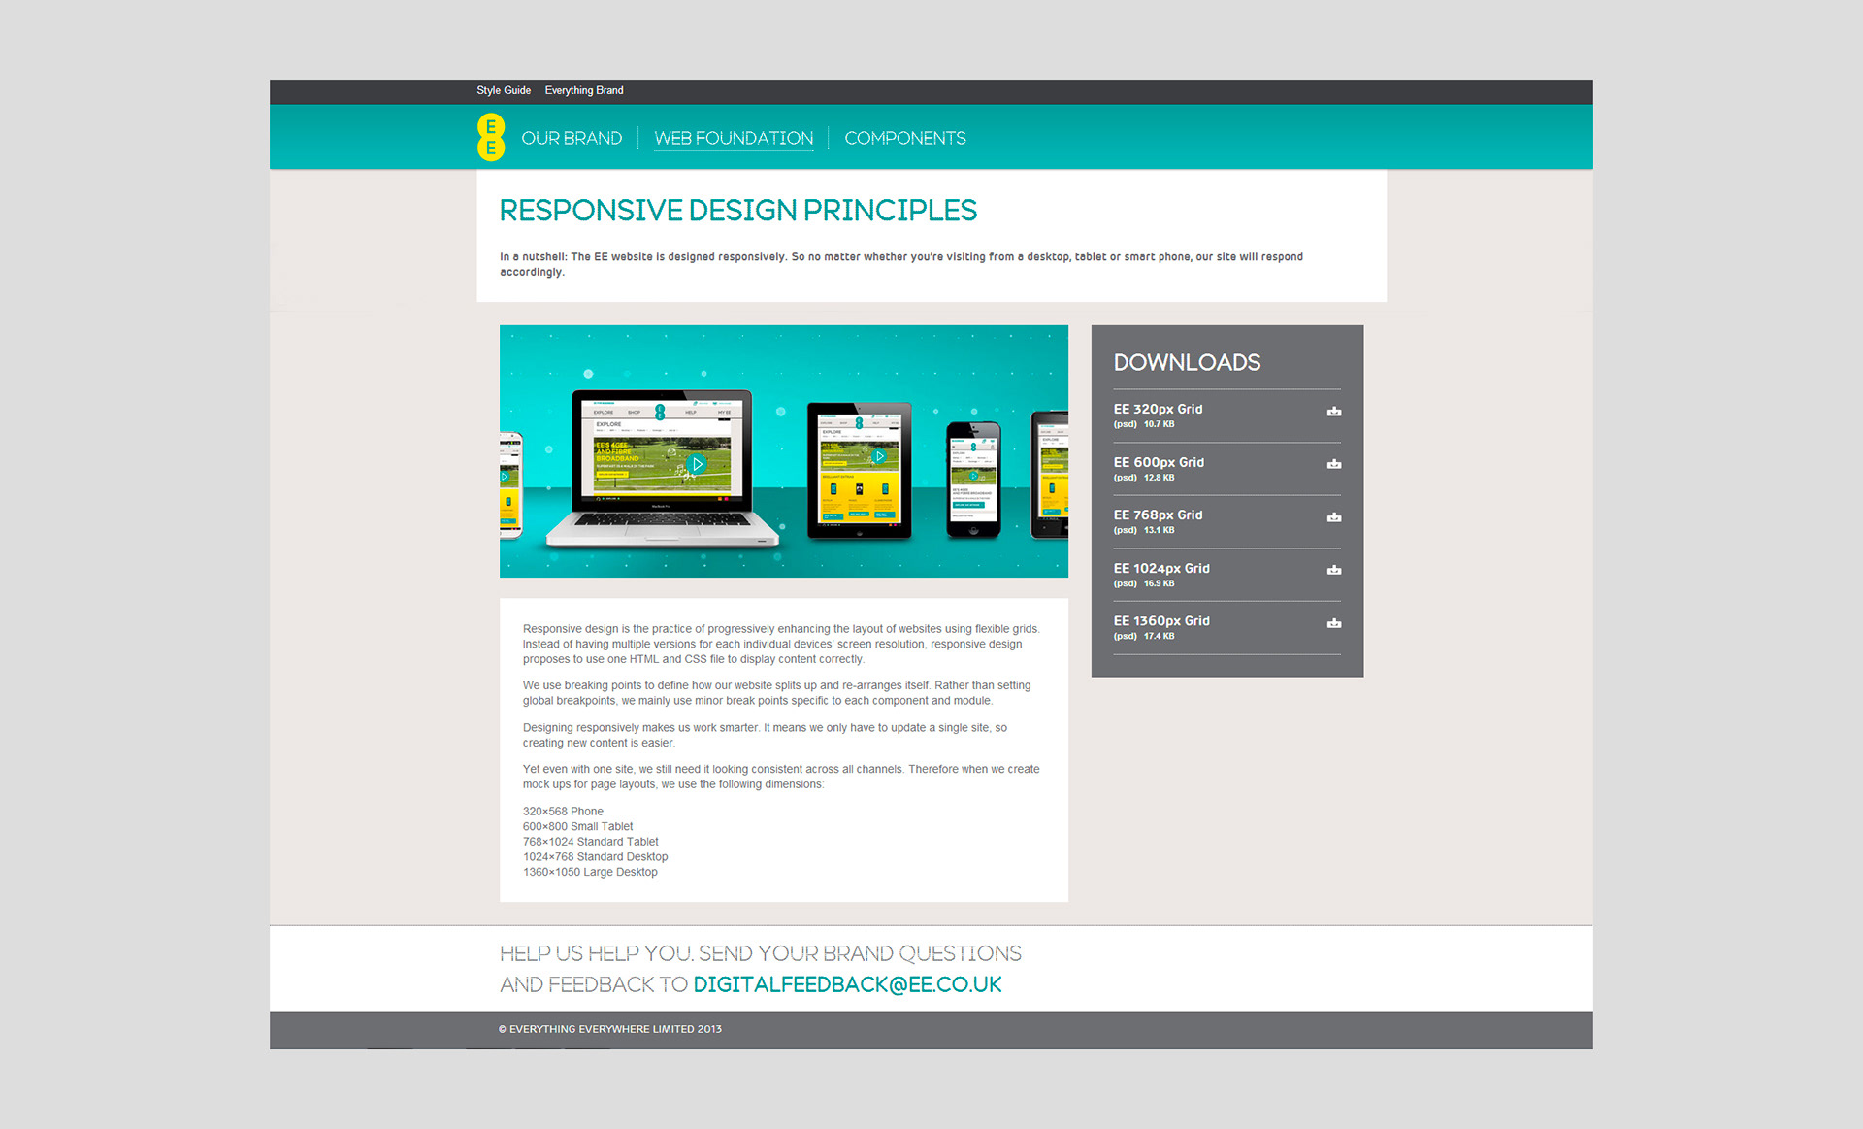
Task: Select the '1024×768 Standard Desktop' line
Action: [x=596, y=857]
